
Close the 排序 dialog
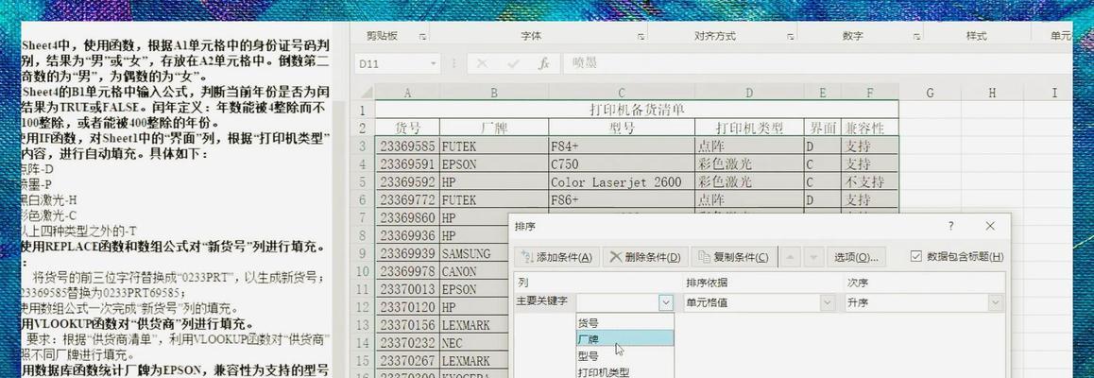pos(990,226)
